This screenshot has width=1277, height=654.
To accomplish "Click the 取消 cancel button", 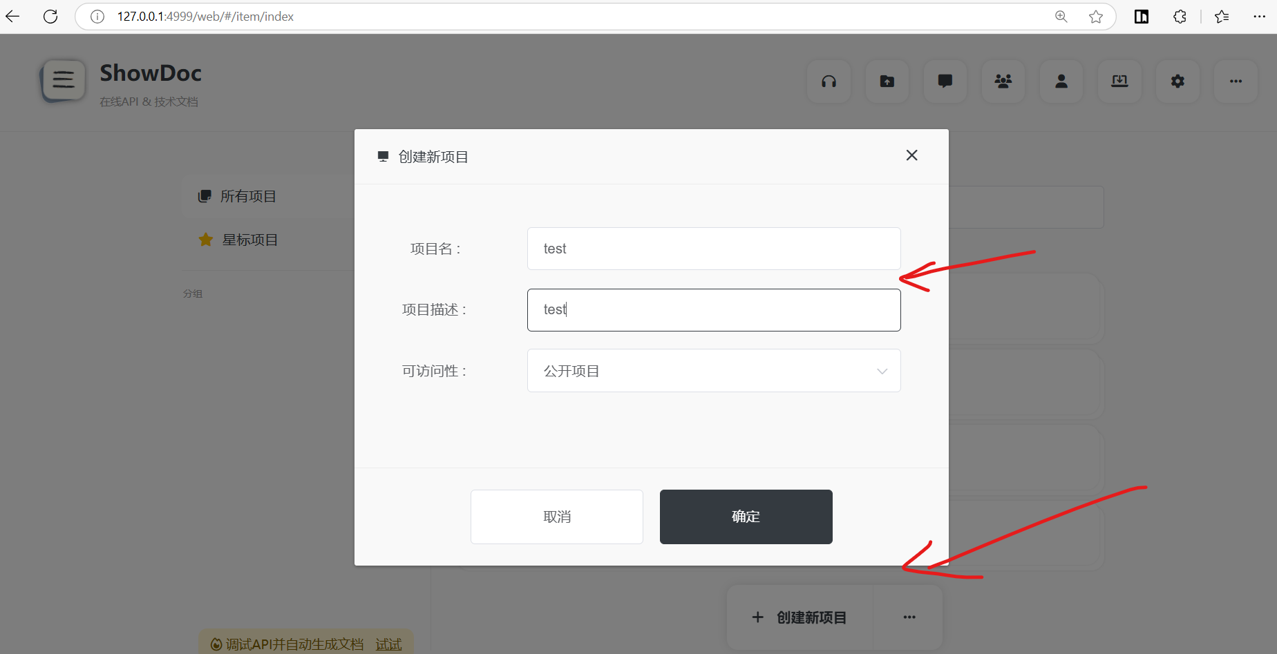I will pyautogui.click(x=556, y=517).
